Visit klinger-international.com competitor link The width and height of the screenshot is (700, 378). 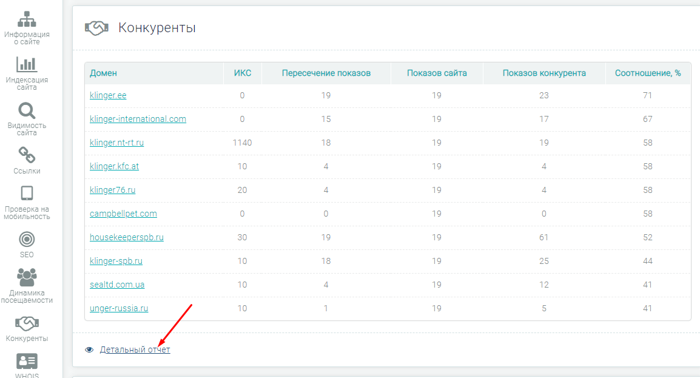click(x=138, y=119)
